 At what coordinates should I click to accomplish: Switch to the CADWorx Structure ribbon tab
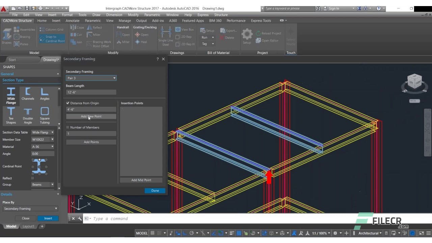[x=18, y=21]
